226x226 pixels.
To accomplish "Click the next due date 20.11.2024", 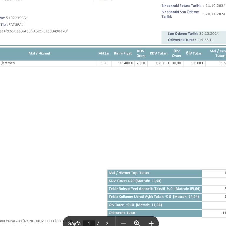I will [215, 14].
